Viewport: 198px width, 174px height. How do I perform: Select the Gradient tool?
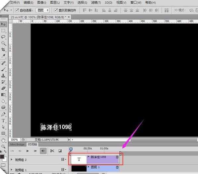(x=3, y=95)
